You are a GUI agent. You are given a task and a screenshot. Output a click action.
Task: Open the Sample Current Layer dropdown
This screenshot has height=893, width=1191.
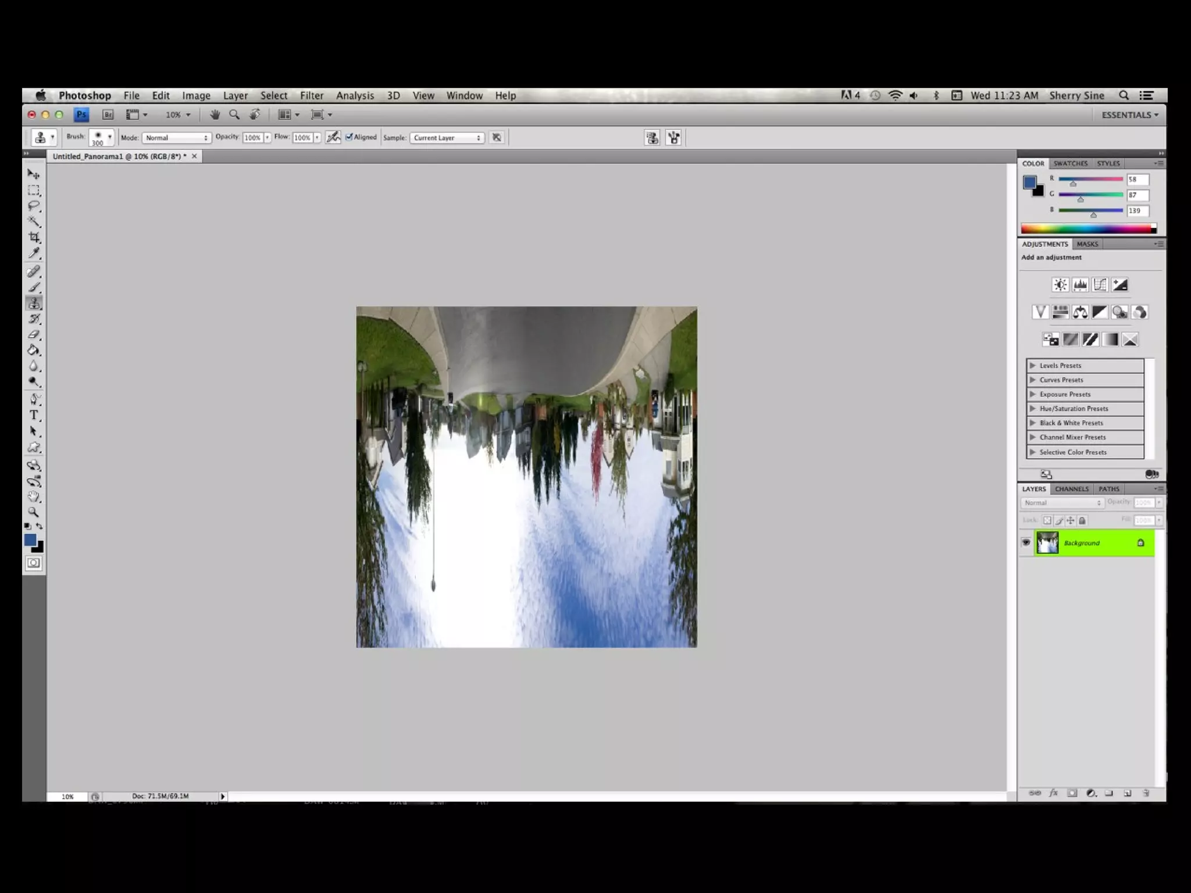tap(447, 138)
